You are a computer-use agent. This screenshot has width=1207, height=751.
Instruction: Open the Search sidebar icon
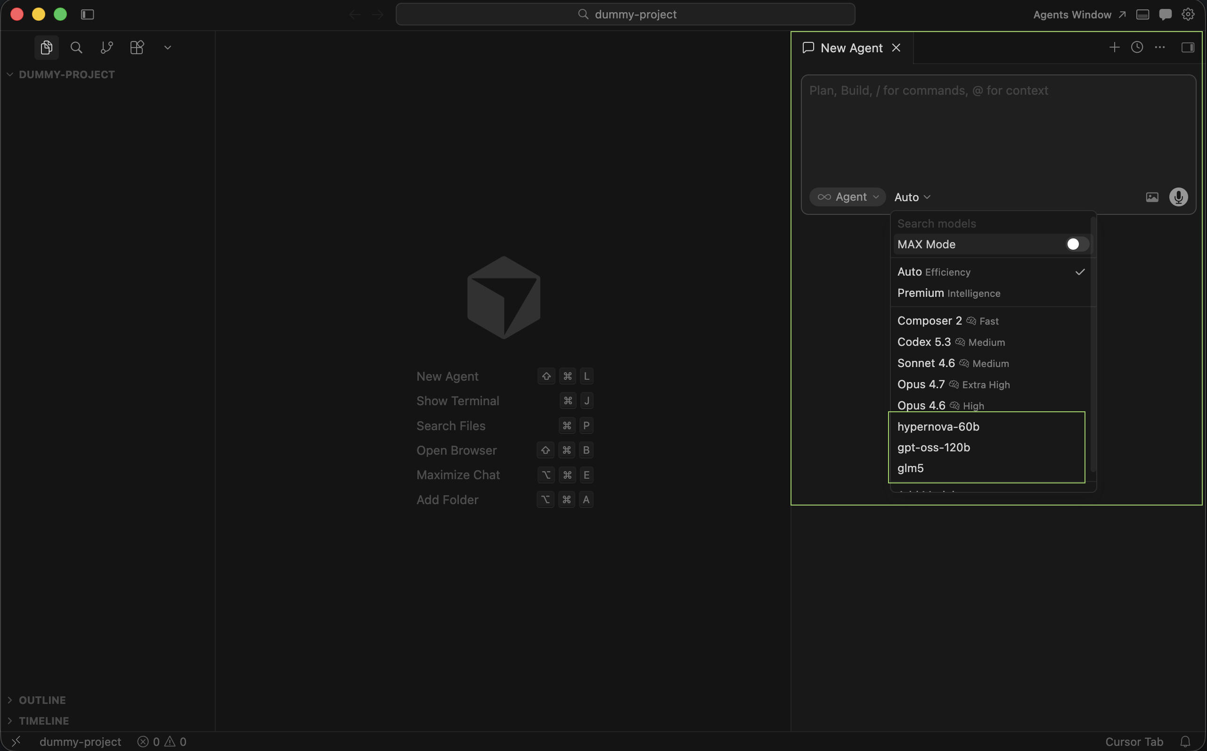pos(76,48)
